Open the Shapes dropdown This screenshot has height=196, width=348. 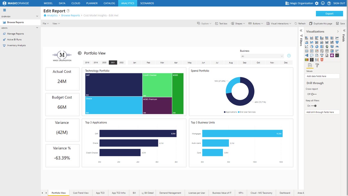click(238, 23)
